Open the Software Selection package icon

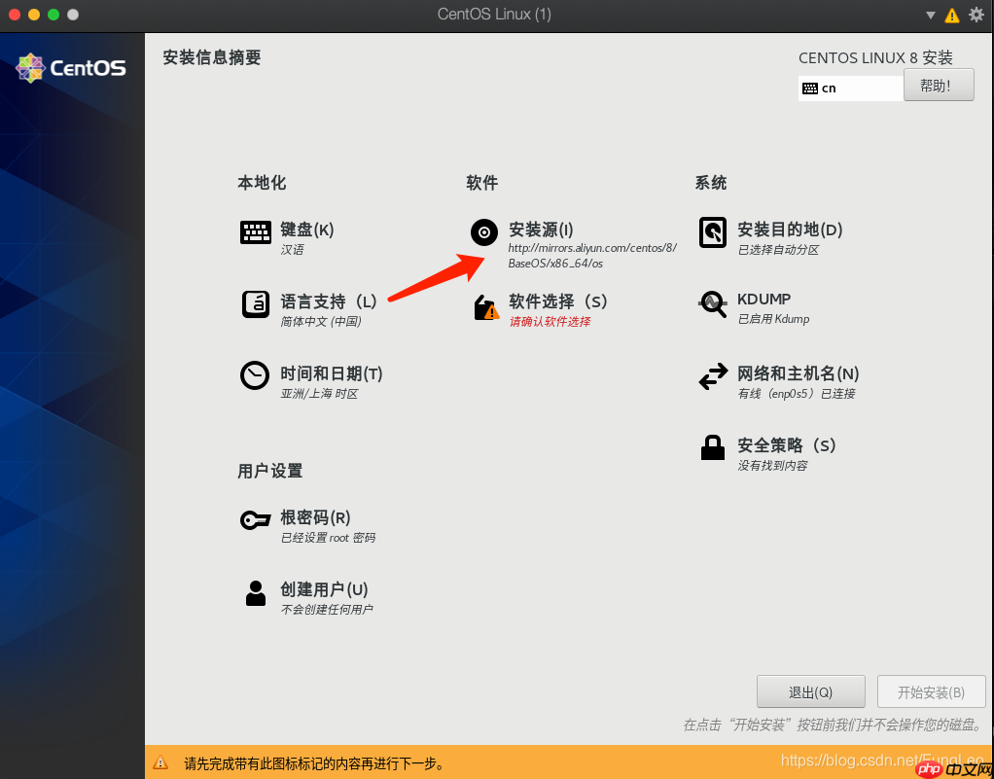pyautogui.click(x=486, y=307)
